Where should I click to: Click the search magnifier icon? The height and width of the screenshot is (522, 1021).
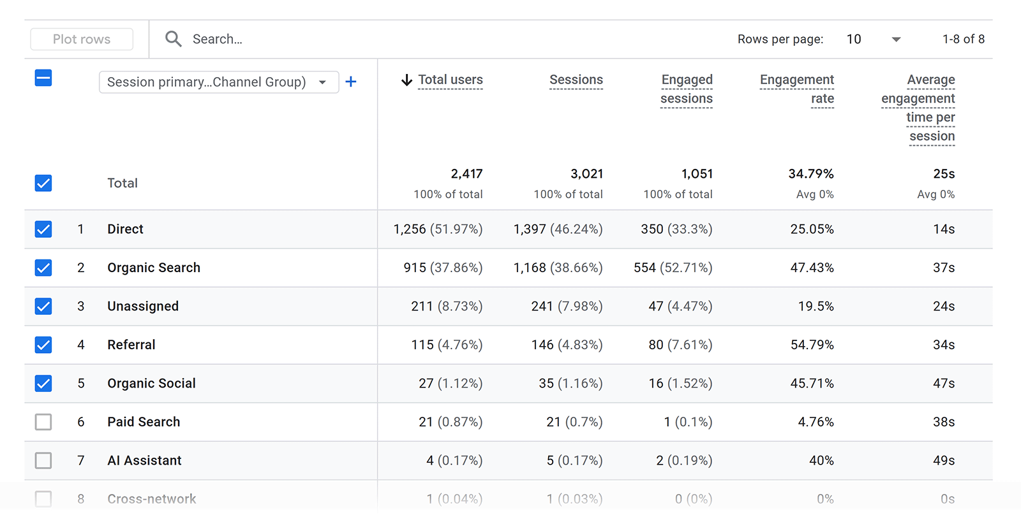pyautogui.click(x=173, y=39)
